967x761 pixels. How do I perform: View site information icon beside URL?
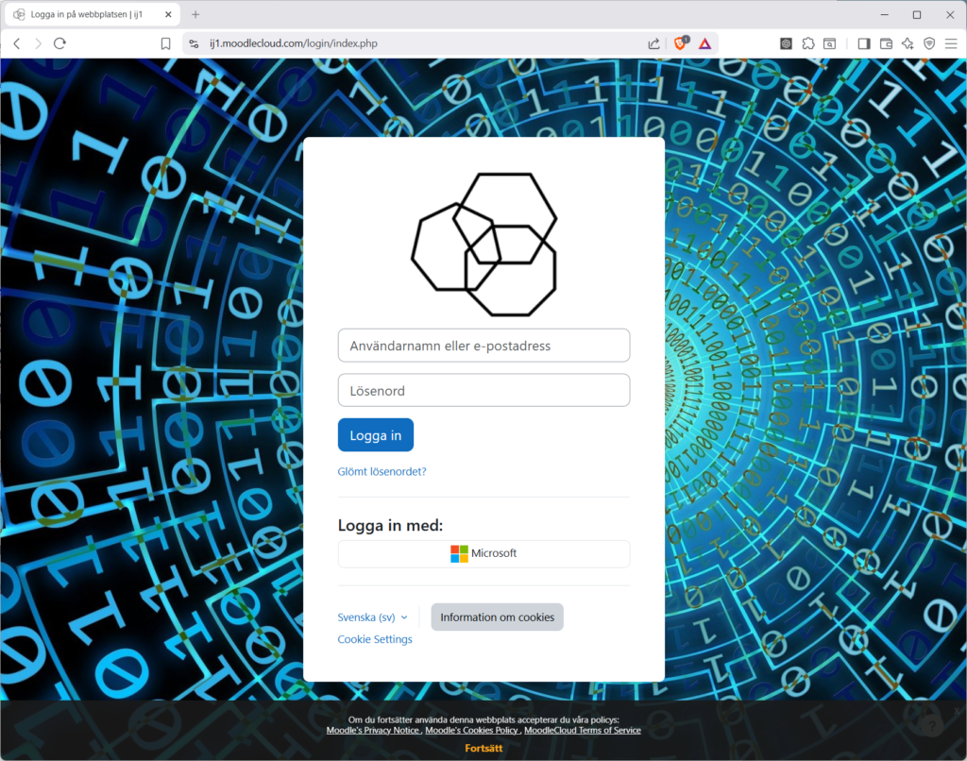194,43
